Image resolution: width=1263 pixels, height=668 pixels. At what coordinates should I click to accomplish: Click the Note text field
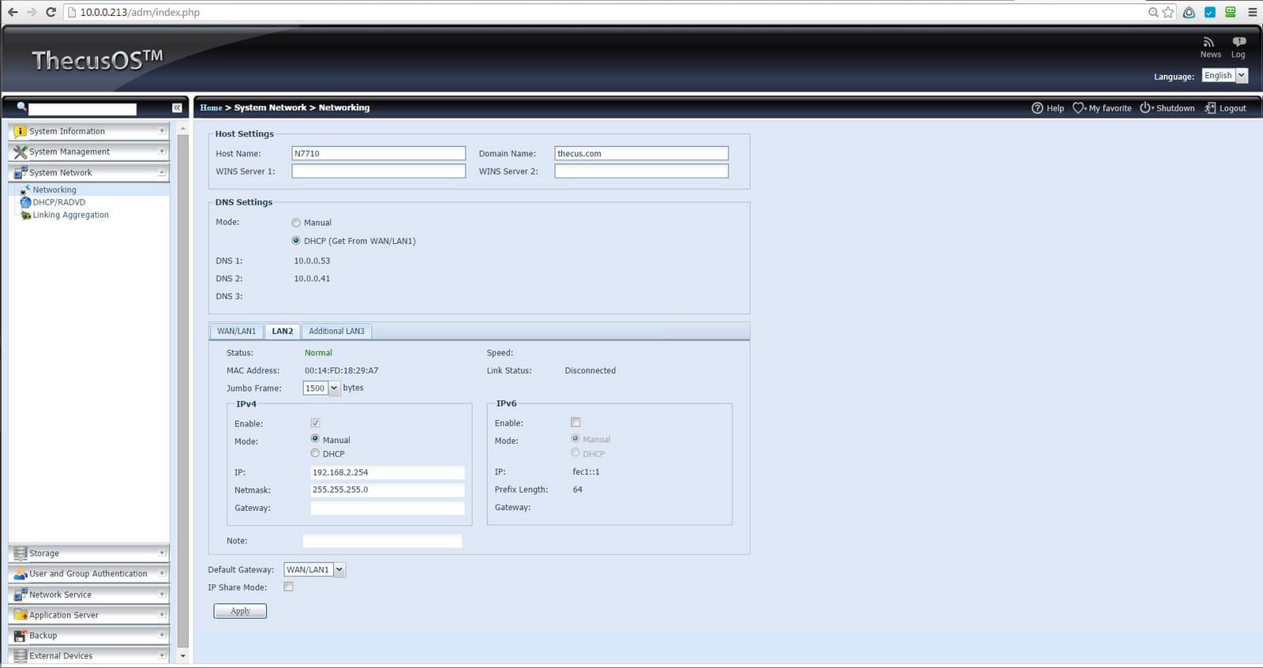[383, 541]
